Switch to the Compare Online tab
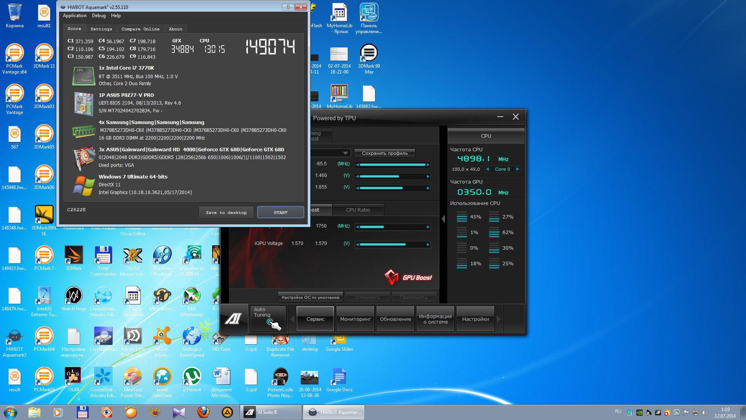 coord(140,29)
